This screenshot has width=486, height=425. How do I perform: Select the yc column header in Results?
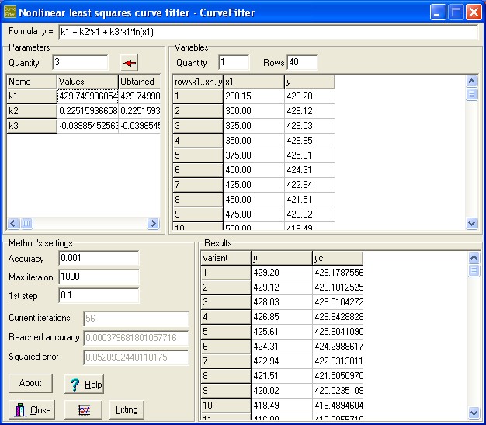(x=337, y=258)
